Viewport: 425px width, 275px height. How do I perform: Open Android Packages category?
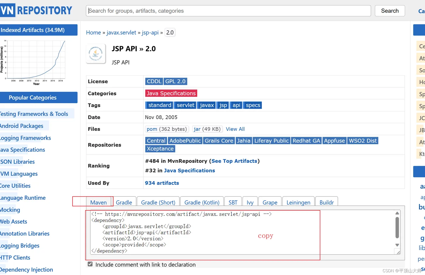(22, 126)
